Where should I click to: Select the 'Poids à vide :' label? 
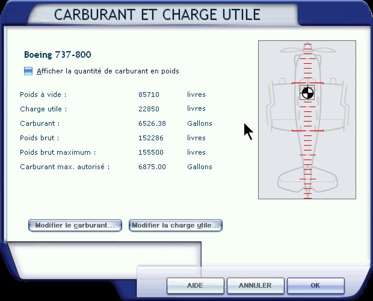[x=43, y=95]
